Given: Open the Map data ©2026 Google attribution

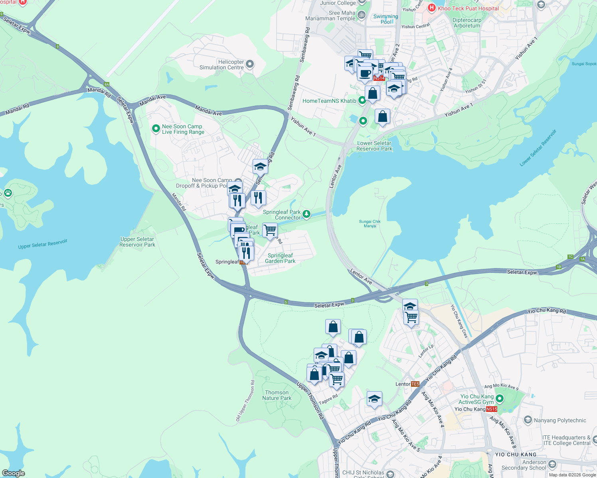Looking at the screenshot, I should pos(572,474).
